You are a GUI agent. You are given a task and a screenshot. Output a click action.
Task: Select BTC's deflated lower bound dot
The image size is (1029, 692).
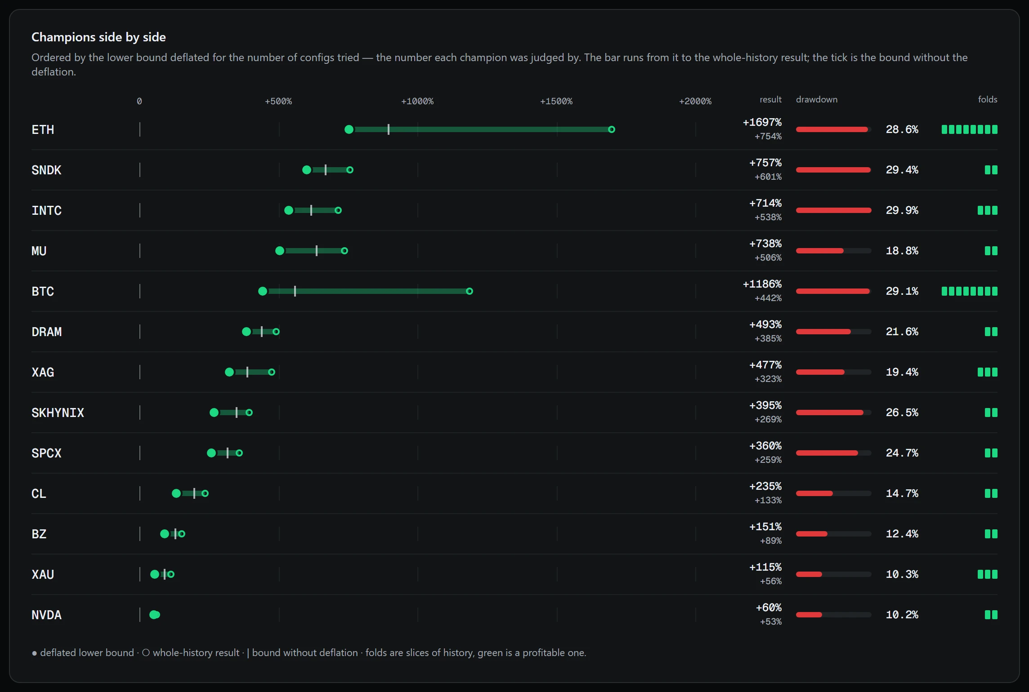(x=263, y=291)
